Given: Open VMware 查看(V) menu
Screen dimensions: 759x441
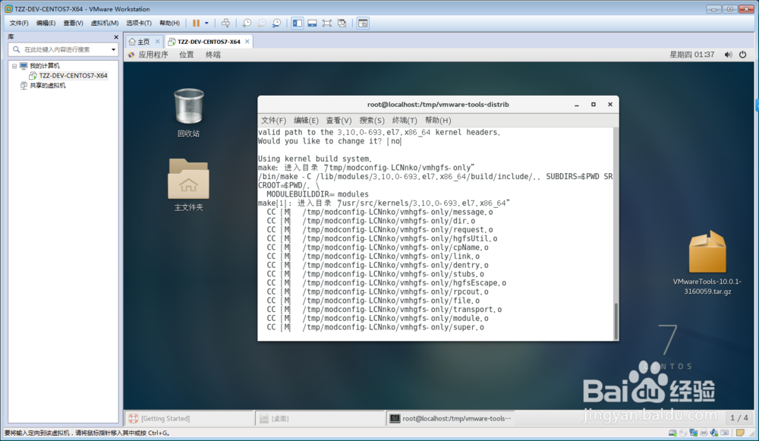Looking at the screenshot, I should (73, 23).
